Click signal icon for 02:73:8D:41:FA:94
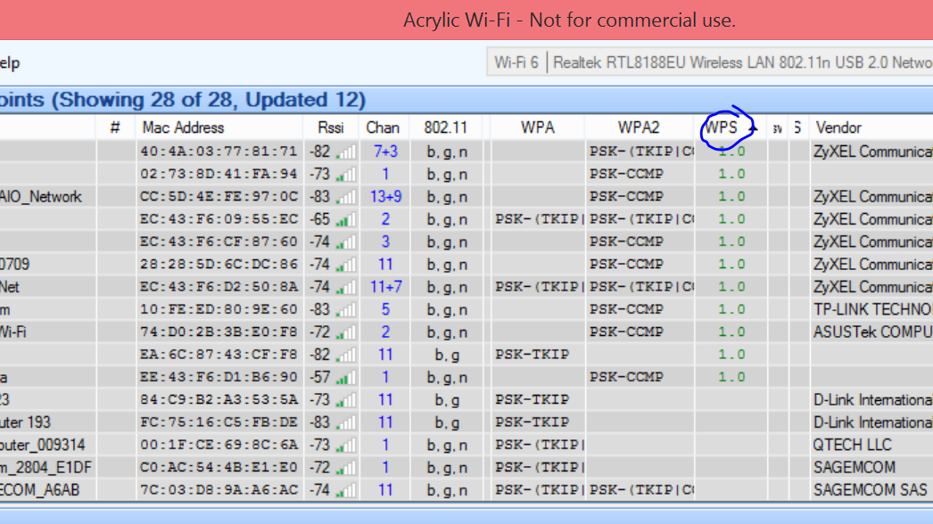The height and width of the screenshot is (524, 933). coord(346,175)
